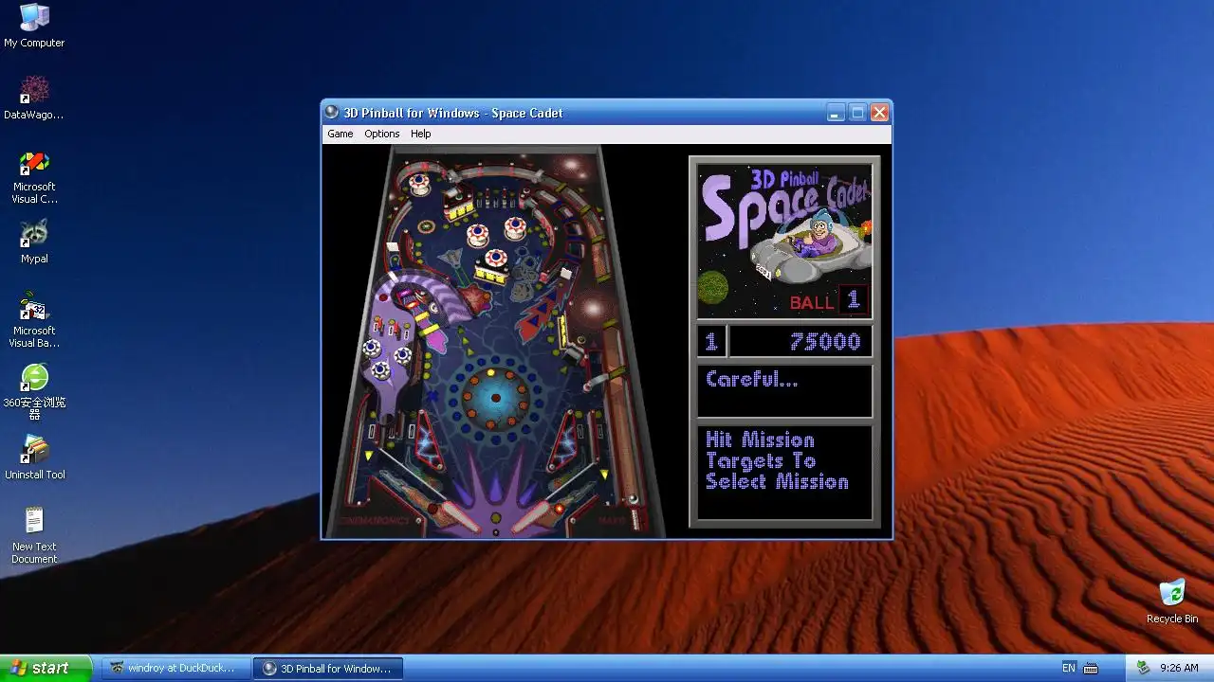Maximize the 3D Pinball window
Screen dimensions: 1214x682
[x=857, y=113]
